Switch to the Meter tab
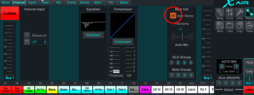This screenshot has height=95, width=254. pos(124,3)
